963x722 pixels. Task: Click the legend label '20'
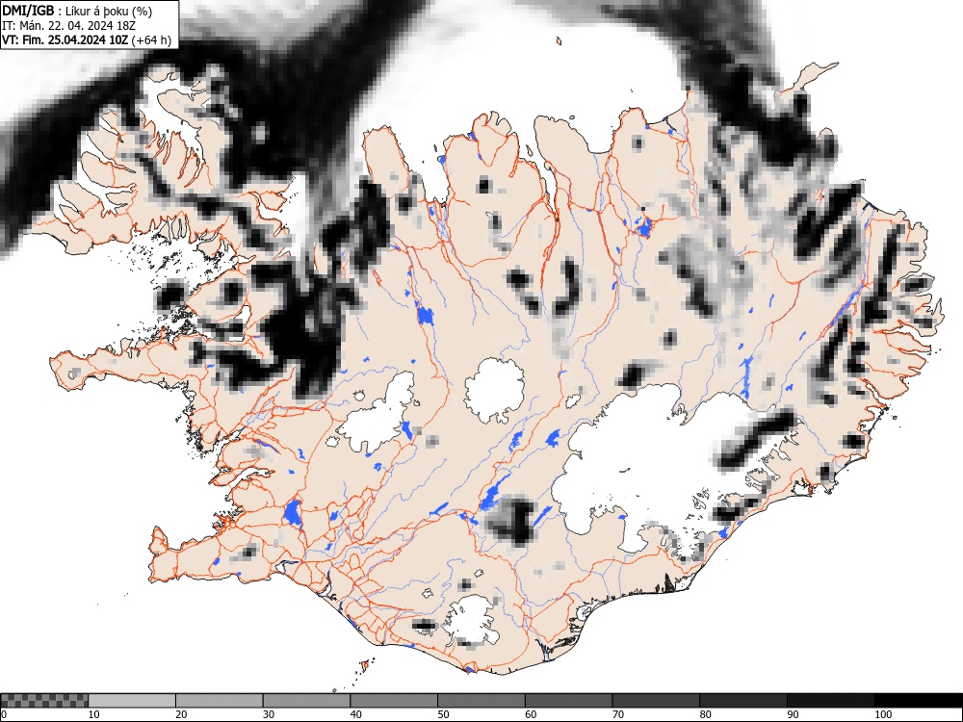181,714
